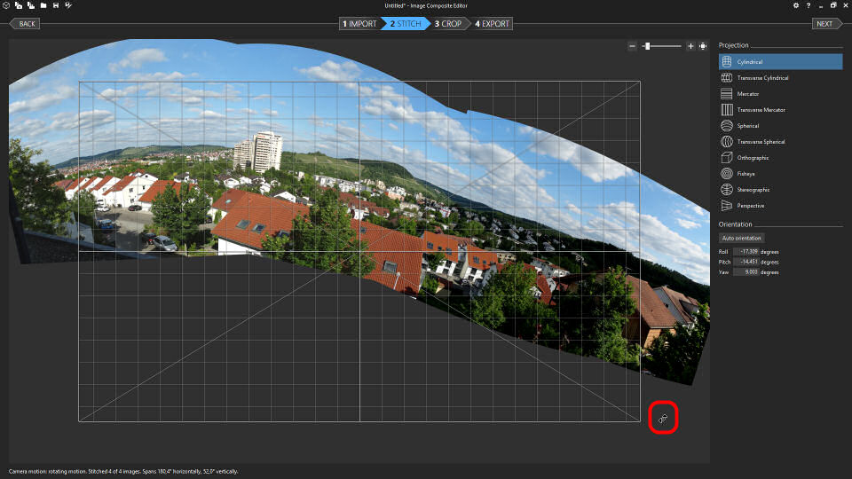Open help via the question mark icon
Viewport: 852px width, 479px height.
click(808, 5)
